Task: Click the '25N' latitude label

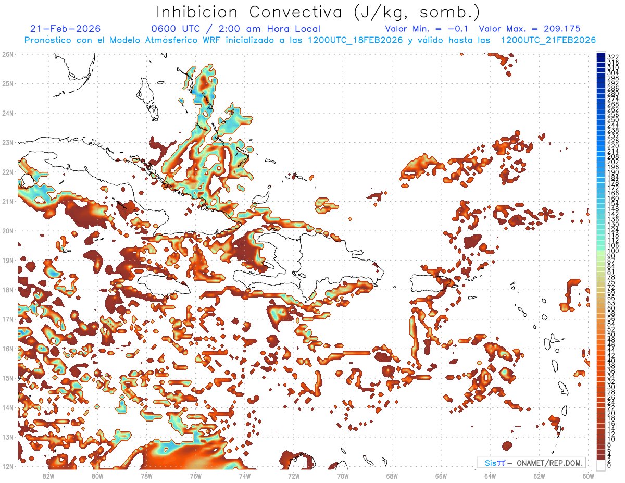Action: point(8,83)
